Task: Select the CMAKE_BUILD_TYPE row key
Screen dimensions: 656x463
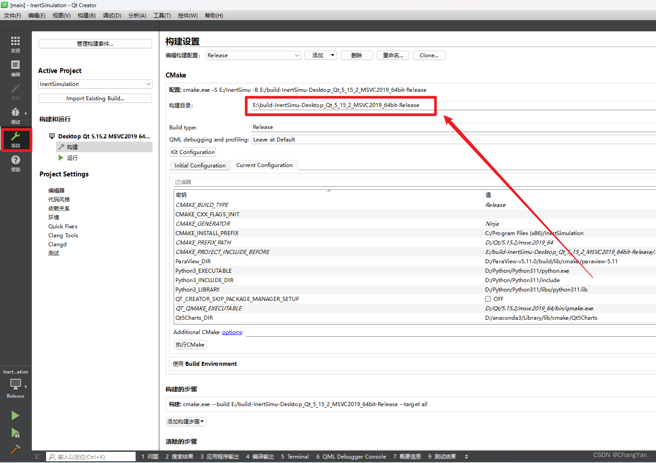Action: 202,205
